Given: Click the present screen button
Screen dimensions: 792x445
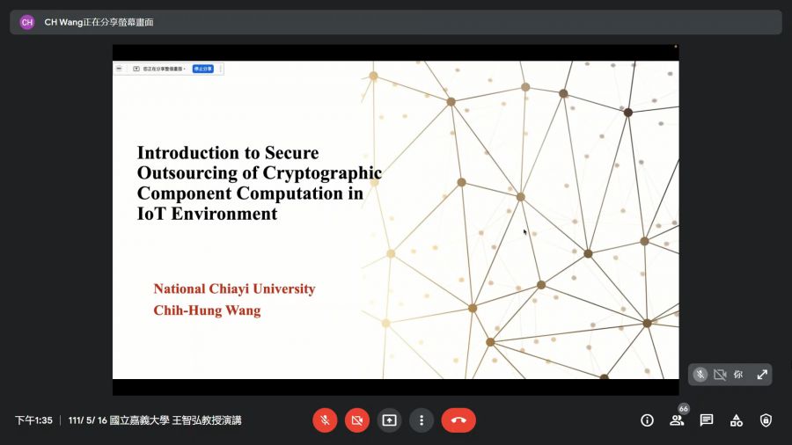Looking at the screenshot, I should tap(389, 420).
